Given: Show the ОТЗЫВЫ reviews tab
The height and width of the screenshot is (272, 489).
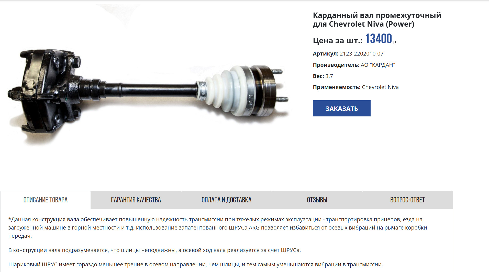Looking at the screenshot, I should tap(317, 200).
